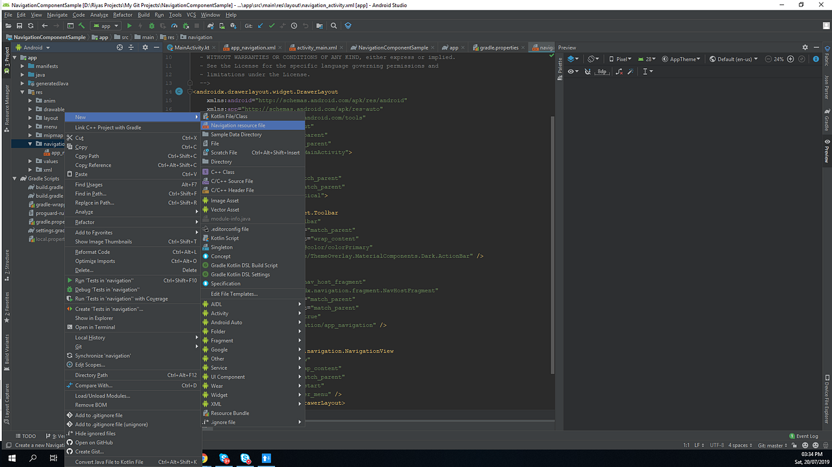The width and height of the screenshot is (832, 467).
Task: Click the Debug app bug icon
Action: point(151,26)
